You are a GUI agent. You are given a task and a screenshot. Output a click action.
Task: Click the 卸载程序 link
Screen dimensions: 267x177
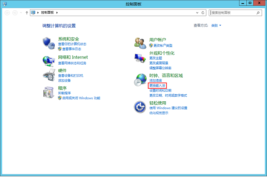pyautogui.click(x=64, y=93)
